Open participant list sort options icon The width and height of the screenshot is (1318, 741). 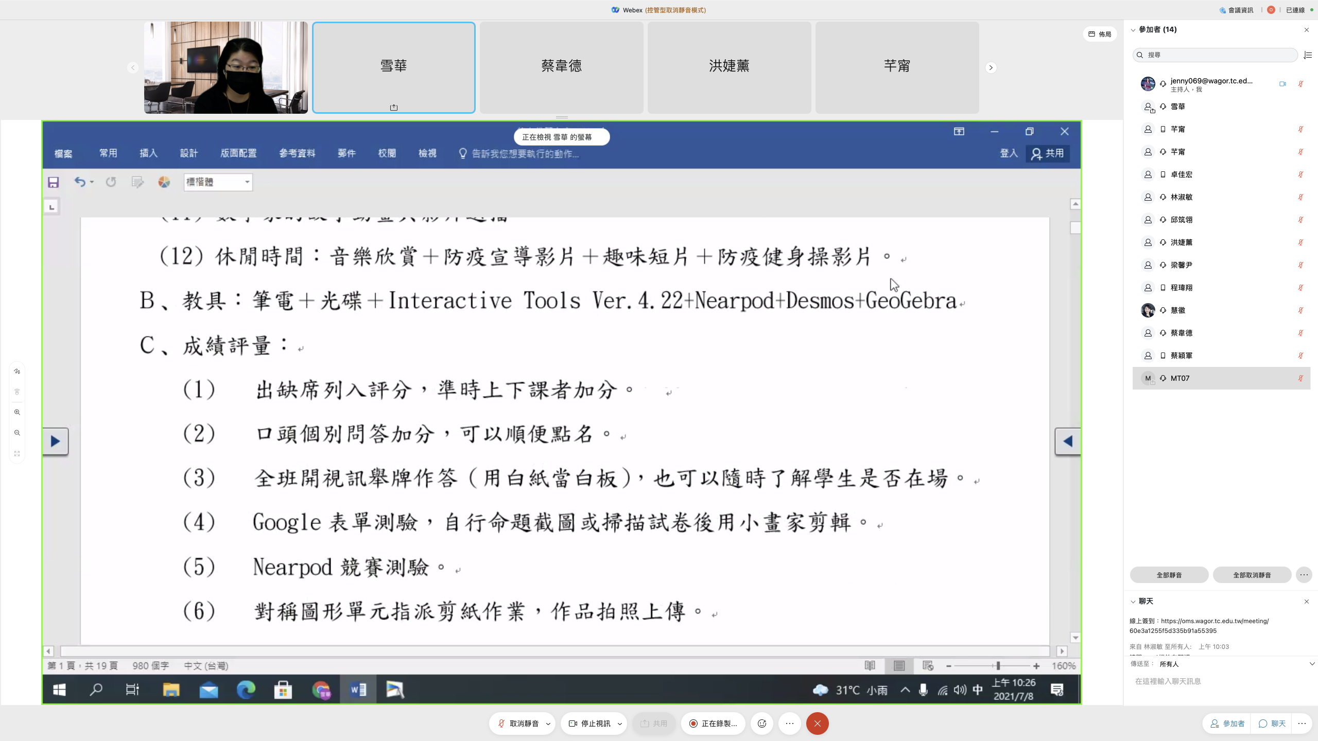click(1307, 55)
